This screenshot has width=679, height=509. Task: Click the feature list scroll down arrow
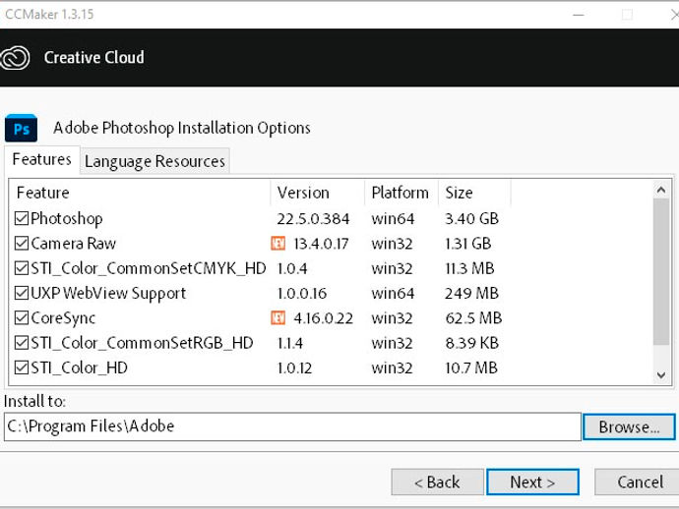(661, 375)
